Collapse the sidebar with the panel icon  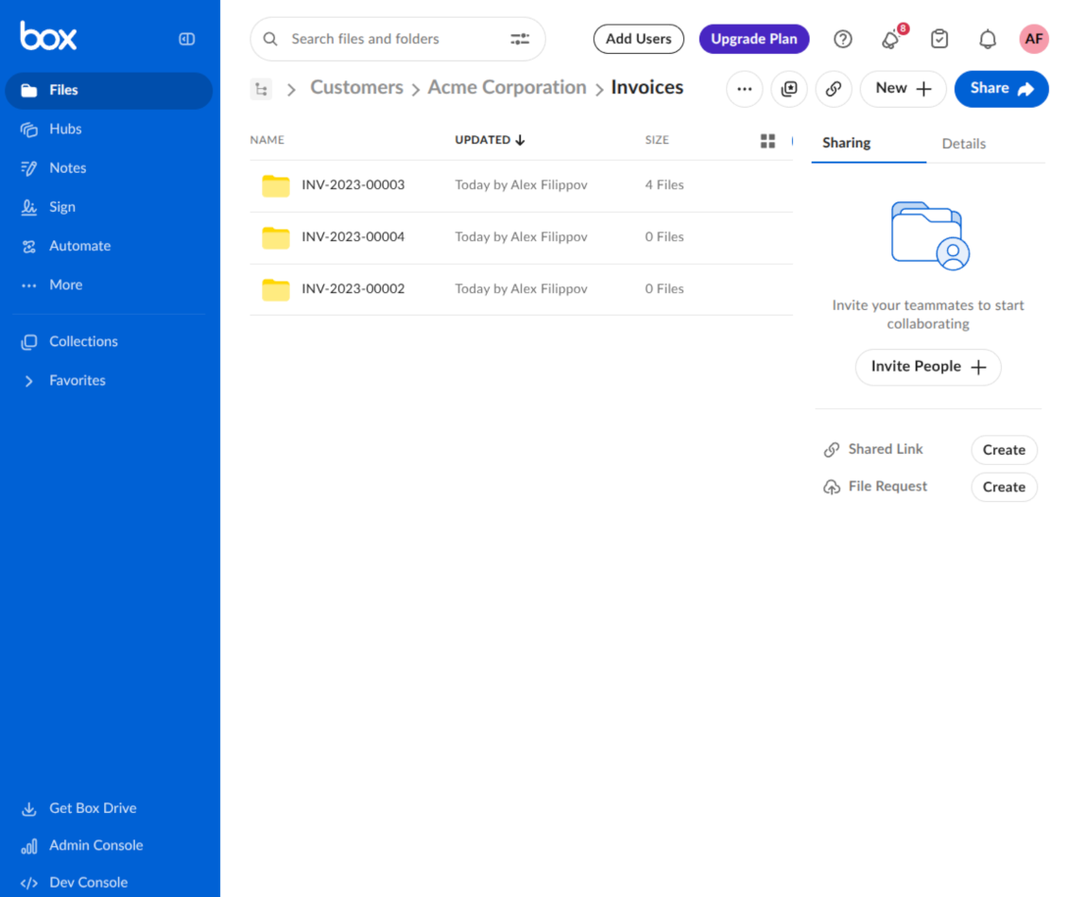[x=186, y=39]
